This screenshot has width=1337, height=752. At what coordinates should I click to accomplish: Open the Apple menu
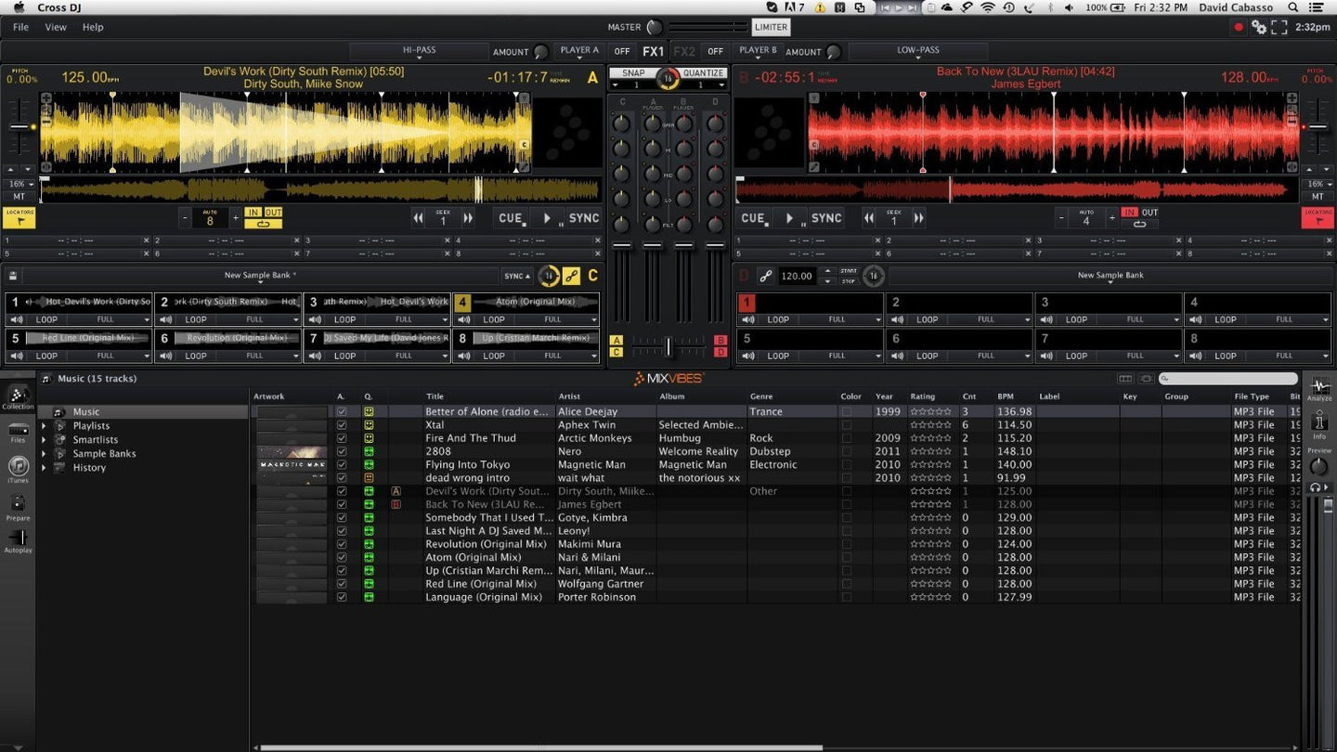click(x=17, y=7)
